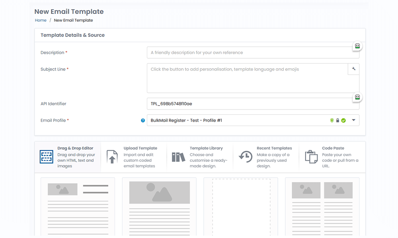
Task: Open the subject line personalisation wrench tool
Action: click(353, 69)
